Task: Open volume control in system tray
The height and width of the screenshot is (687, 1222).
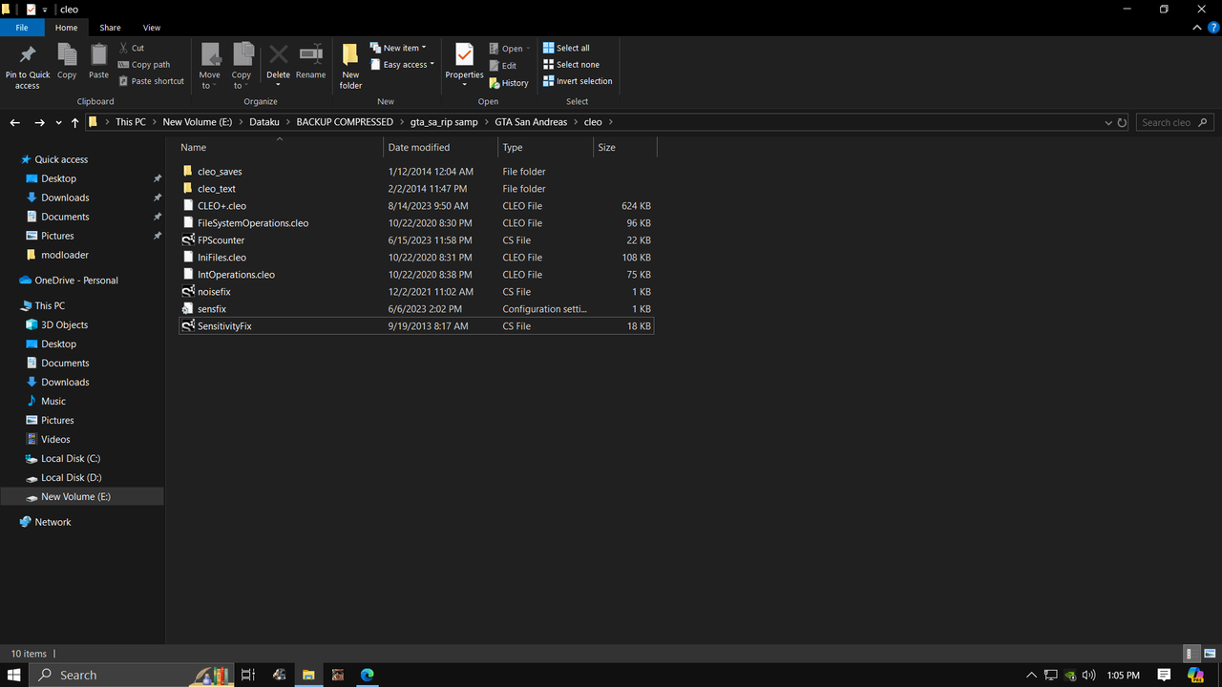Action: (1089, 675)
